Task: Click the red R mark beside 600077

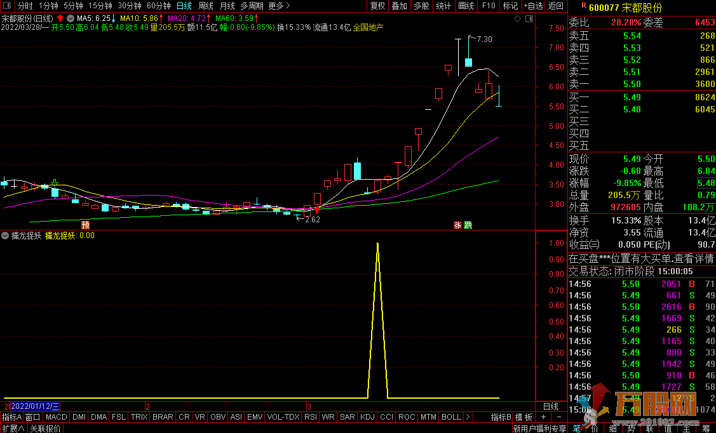Action: coord(584,6)
